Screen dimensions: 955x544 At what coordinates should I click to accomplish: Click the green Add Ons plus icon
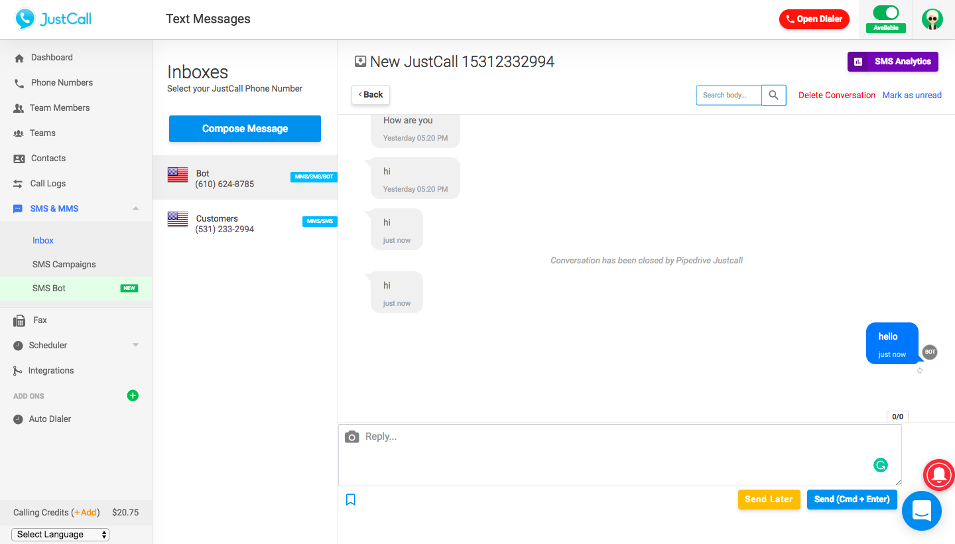coord(133,395)
